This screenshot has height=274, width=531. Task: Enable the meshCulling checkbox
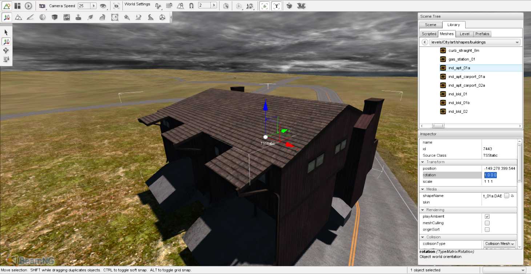[x=487, y=223]
